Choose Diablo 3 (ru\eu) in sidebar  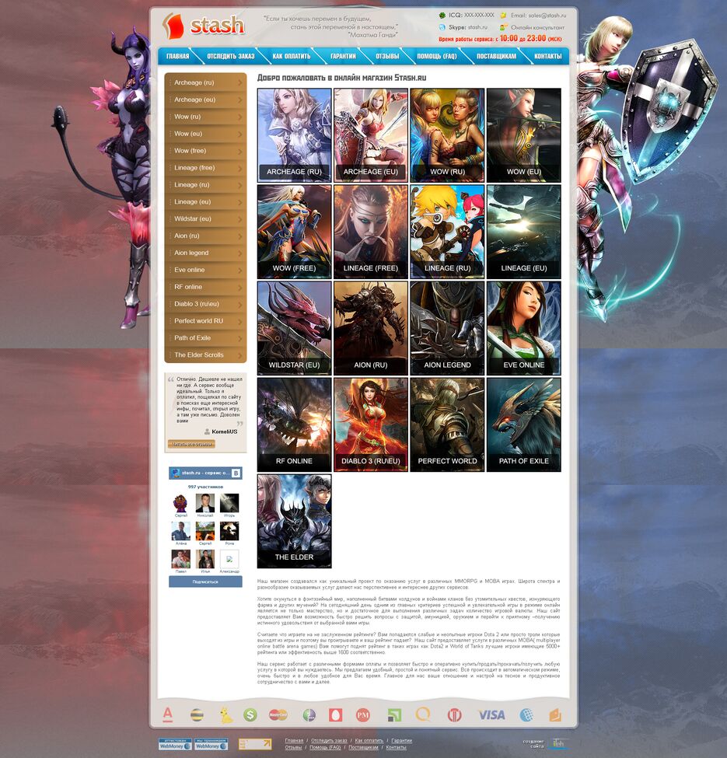coord(205,303)
